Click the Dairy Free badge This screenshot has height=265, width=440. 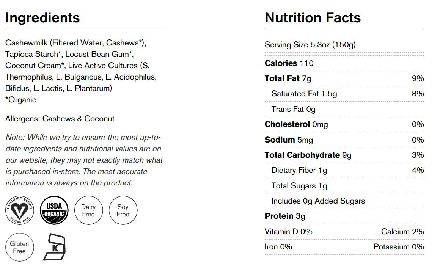click(x=88, y=210)
